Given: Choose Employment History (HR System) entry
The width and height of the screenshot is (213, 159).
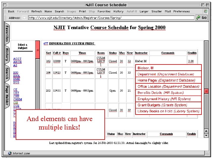Looking at the screenshot, I should coord(168,99).
